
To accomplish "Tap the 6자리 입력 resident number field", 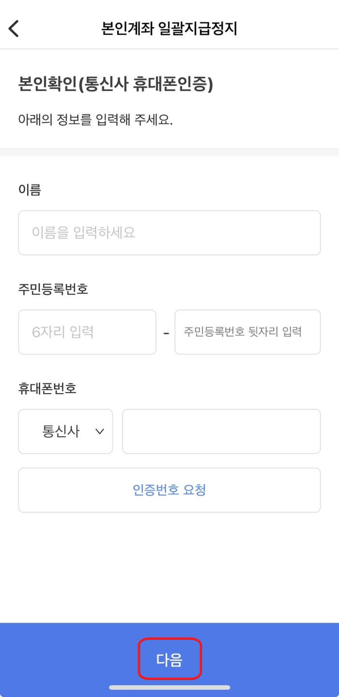I will click(x=87, y=332).
